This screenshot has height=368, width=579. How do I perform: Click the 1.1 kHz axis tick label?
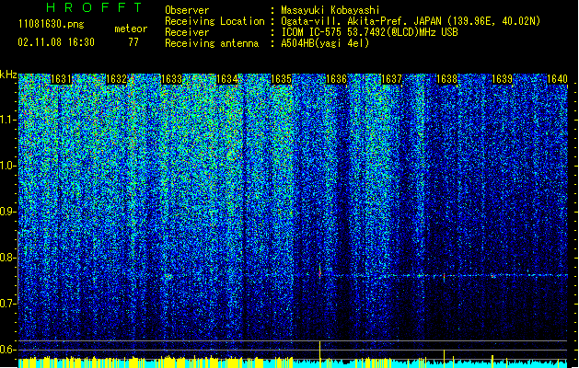pyautogui.click(x=7, y=120)
